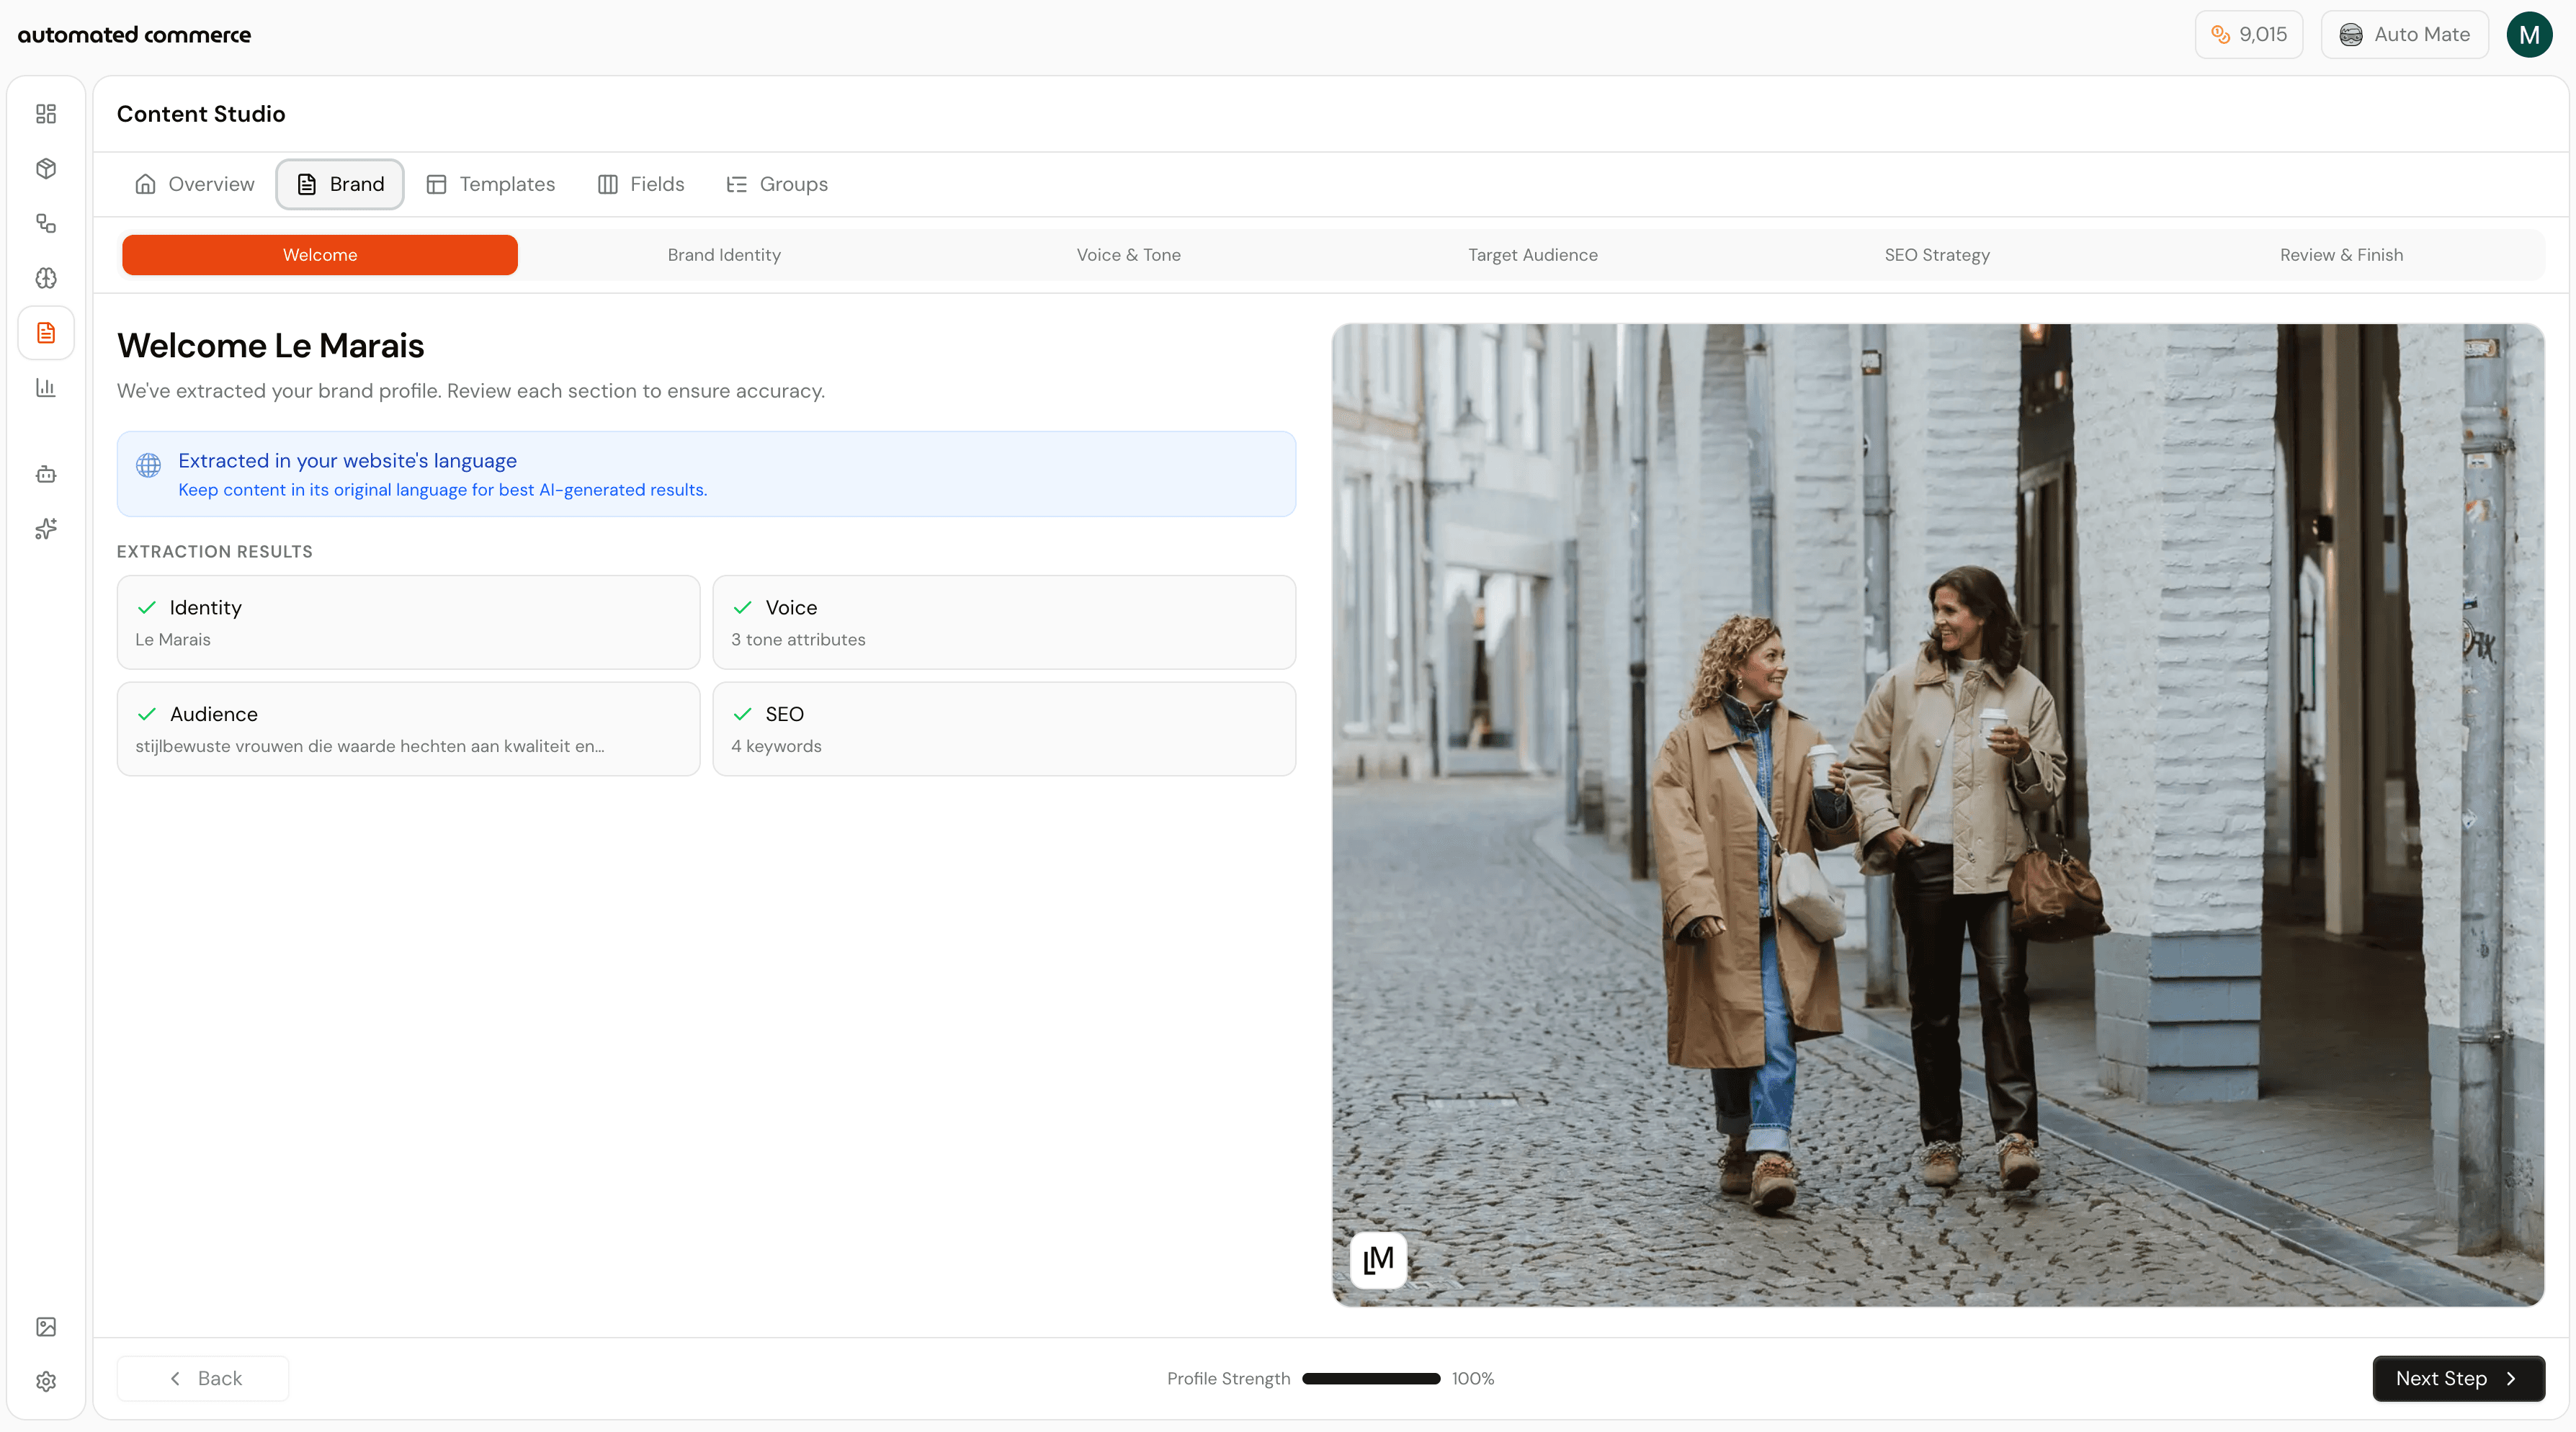Go to the Brand Identity step
Viewport: 2576px width, 1432px height.
724,255
